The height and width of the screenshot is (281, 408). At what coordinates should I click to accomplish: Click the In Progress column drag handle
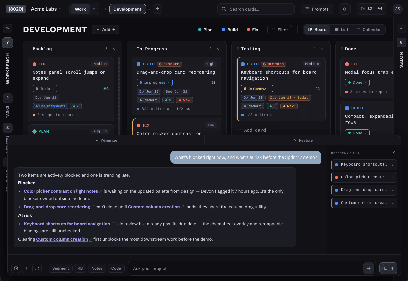coord(134,49)
